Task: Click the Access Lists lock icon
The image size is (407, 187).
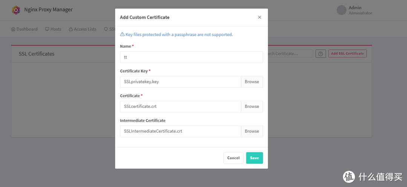Action: [x=70, y=29]
